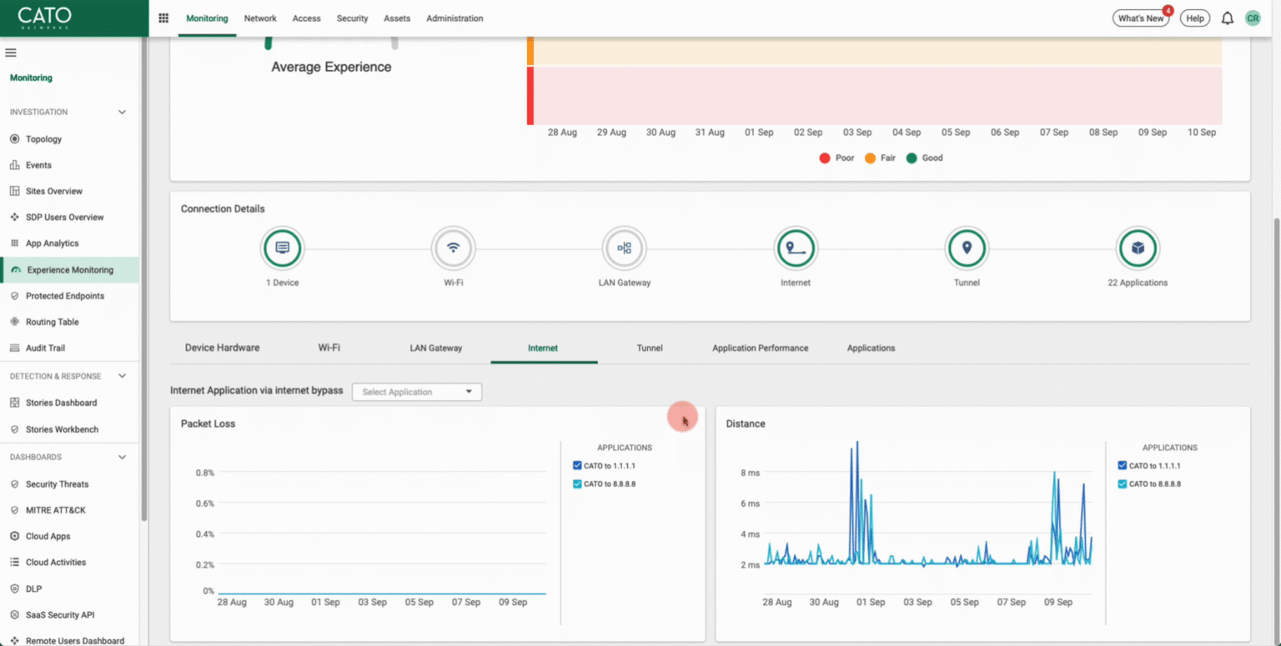1281x646 pixels.
Task: Select the Internet connection circle icon
Action: click(x=796, y=248)
